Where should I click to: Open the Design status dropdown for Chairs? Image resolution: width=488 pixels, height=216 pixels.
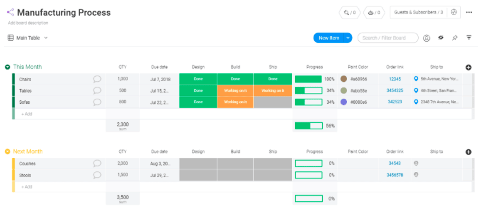(198, 79)
